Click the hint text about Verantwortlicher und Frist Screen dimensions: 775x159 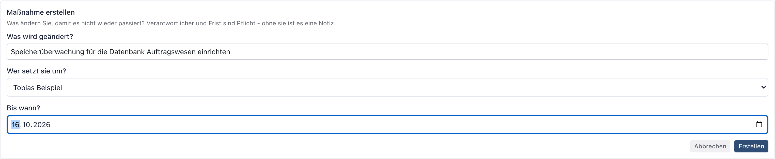tap(171, 23)
